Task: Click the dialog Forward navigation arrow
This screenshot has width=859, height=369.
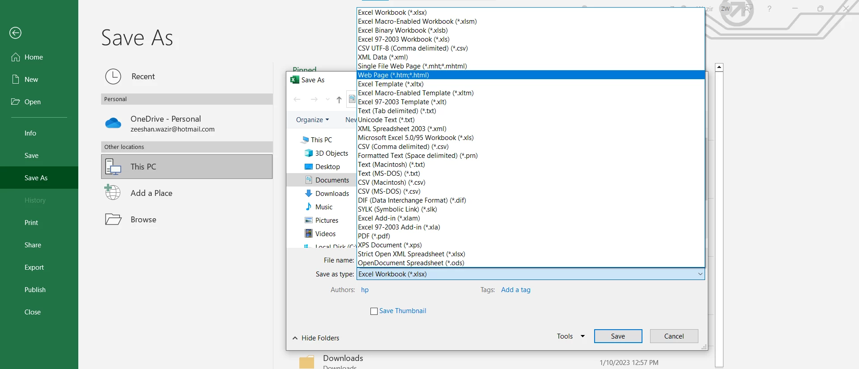Action: coord(314,99)
